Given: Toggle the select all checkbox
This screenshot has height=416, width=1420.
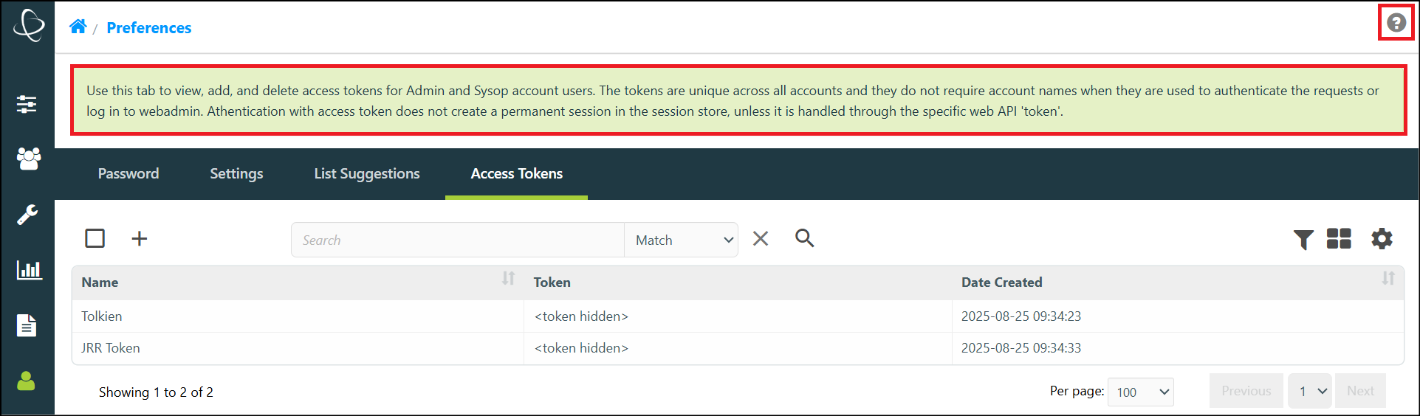Looking at the screenshot, I should coord(95,238).
